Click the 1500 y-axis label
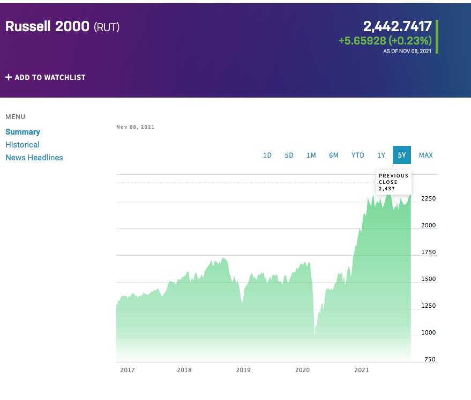 [428, 279]
